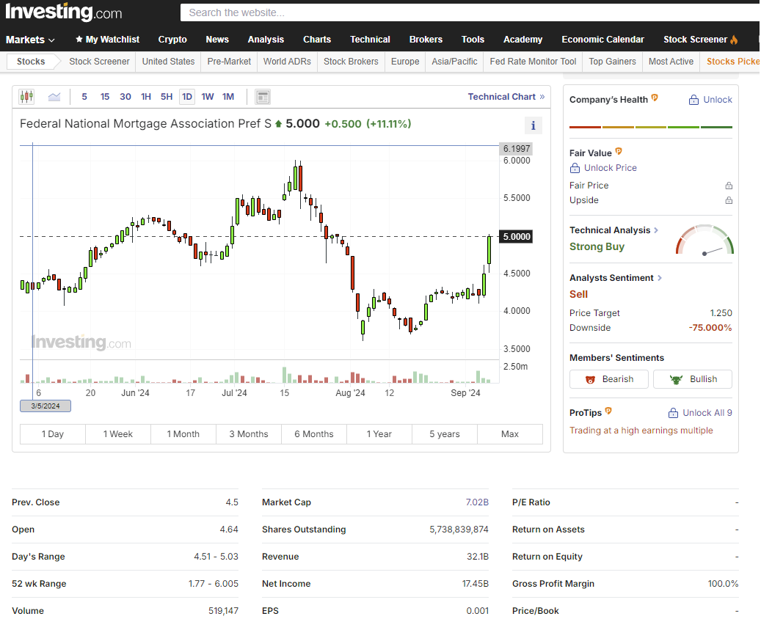Open the Technical Chart expander
Viewport: 761px width, 630px height.
(506, 96)
